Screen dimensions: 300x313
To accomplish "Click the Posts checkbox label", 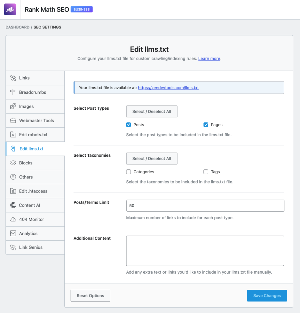I will [139, 125].
